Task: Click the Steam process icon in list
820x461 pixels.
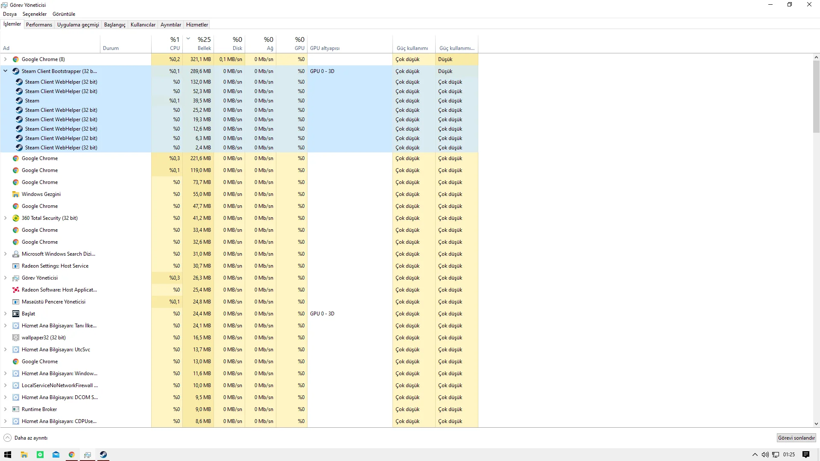Action: 19,101
